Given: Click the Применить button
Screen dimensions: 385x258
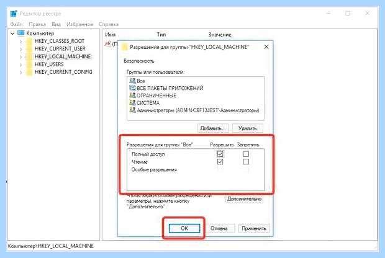Looking at the screenshot, I should point(254,228).
